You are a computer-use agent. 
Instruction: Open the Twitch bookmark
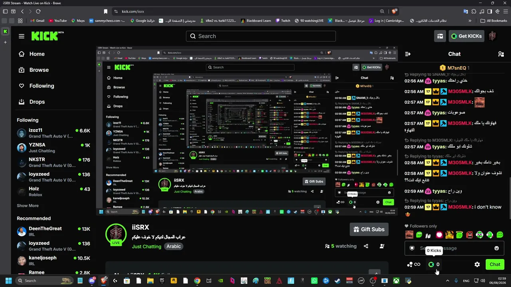(x=282, y=21)
